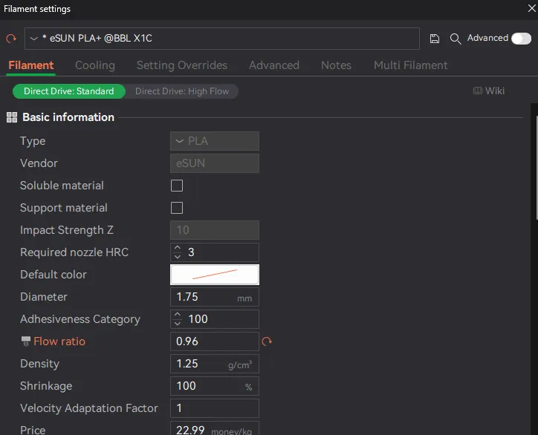The image size is (538, 435).
Task: Open the Setting Overrides tab
Action: pos(182,65)
